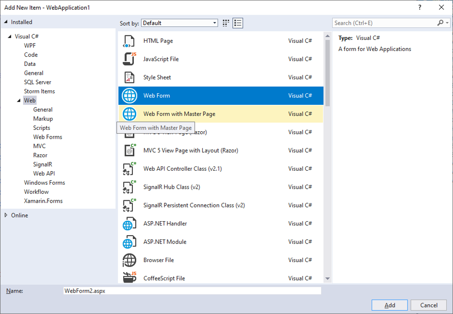Click the Cancel button
This screenshot has width=453, height=314.
[428, 305]
